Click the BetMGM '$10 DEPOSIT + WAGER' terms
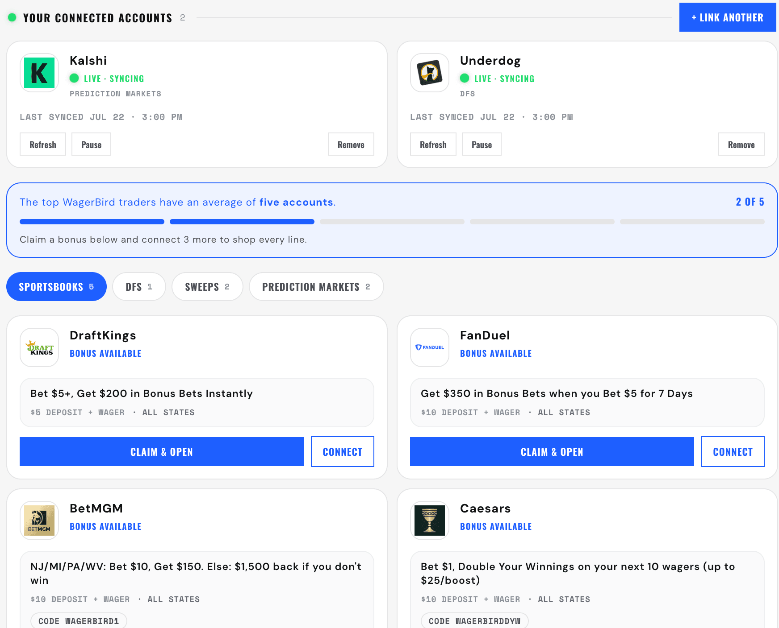Image resolution: width=779 pixels, height=628 pixels. (80, 599)
